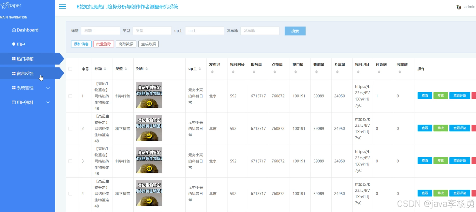The height and width of the screenshot is (212, 476).
Task: Sort the table by up主 column
Action: (200, 69)
